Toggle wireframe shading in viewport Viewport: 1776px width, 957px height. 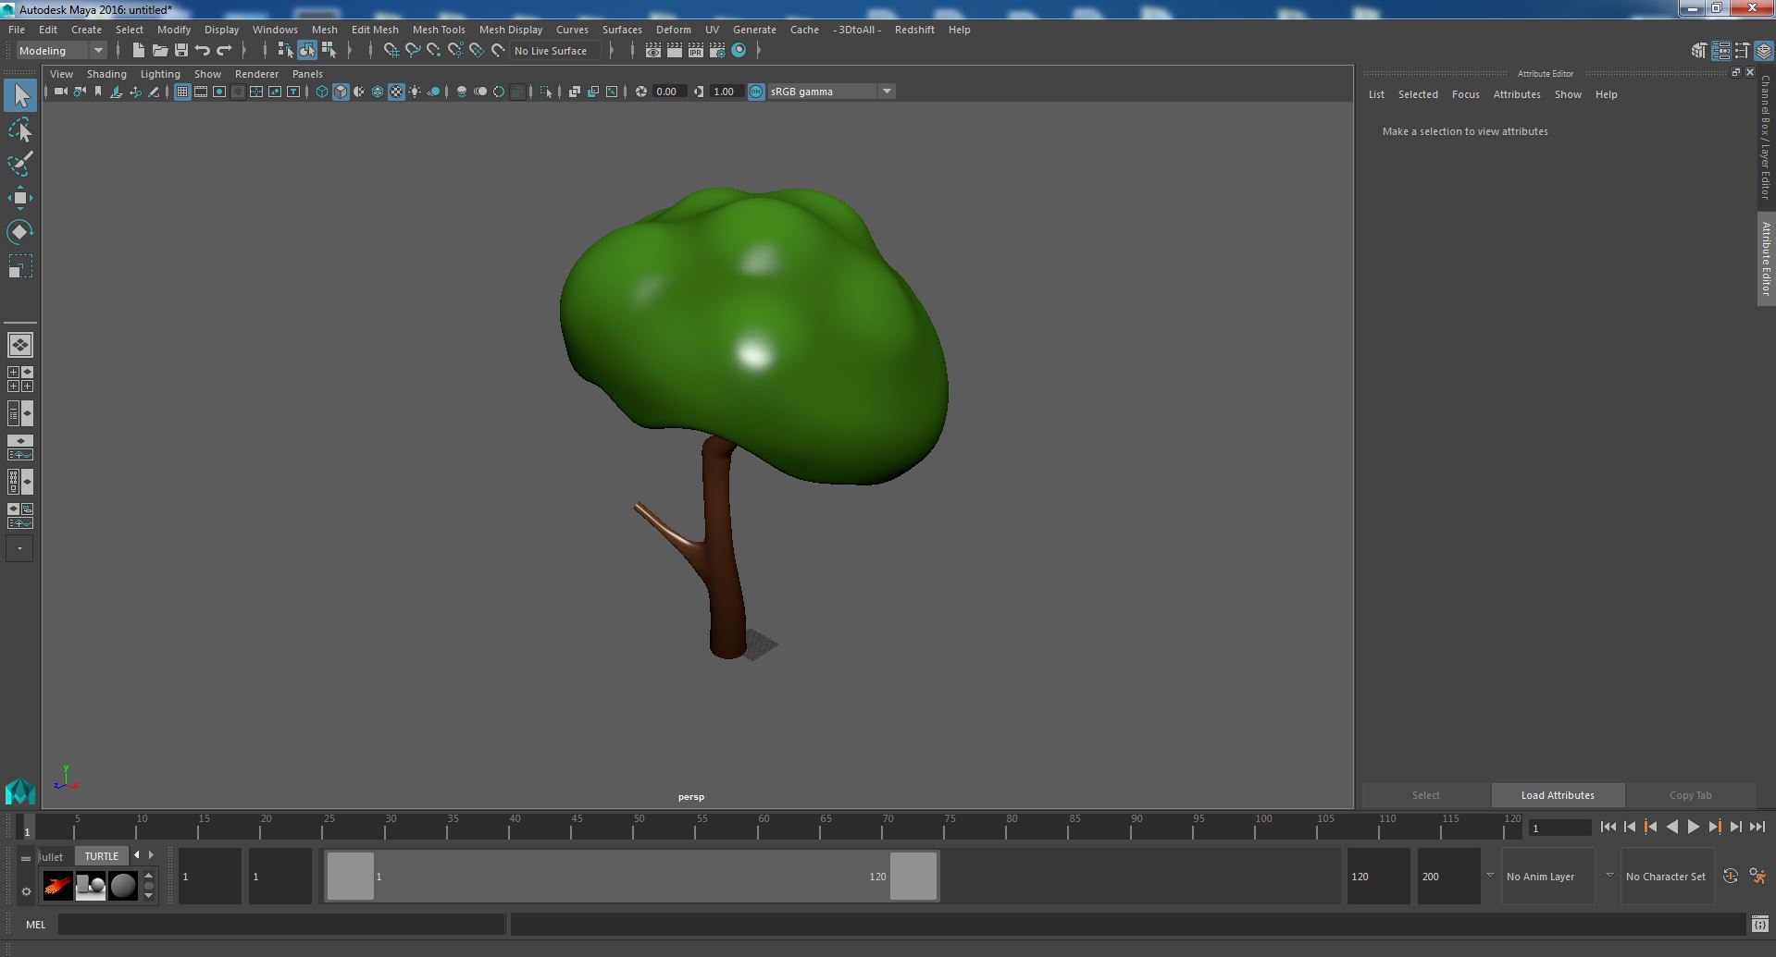(x=321, y=92)
